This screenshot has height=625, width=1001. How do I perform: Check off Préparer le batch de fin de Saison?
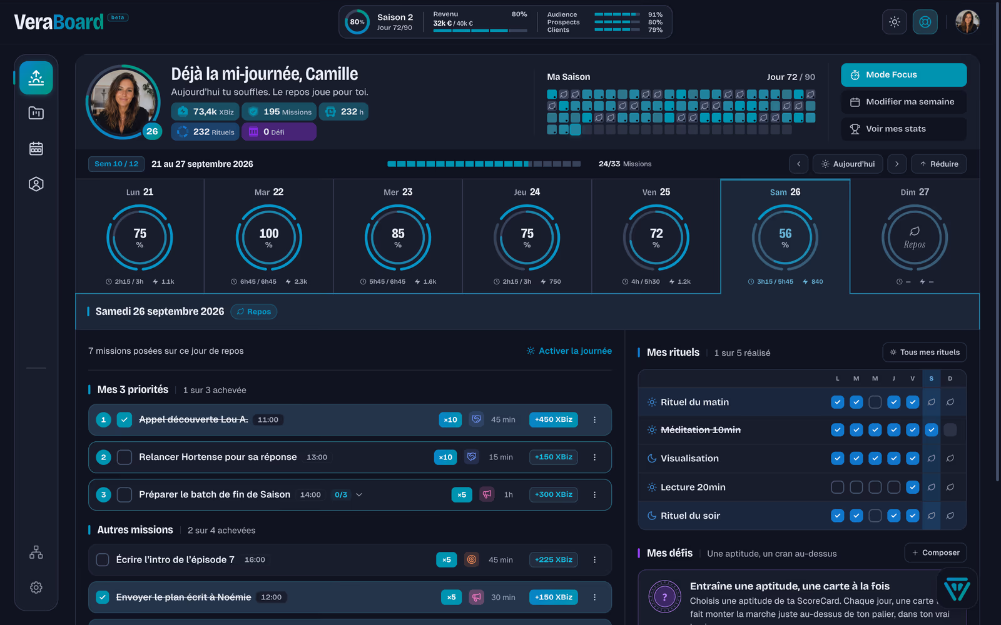(124, 495)
